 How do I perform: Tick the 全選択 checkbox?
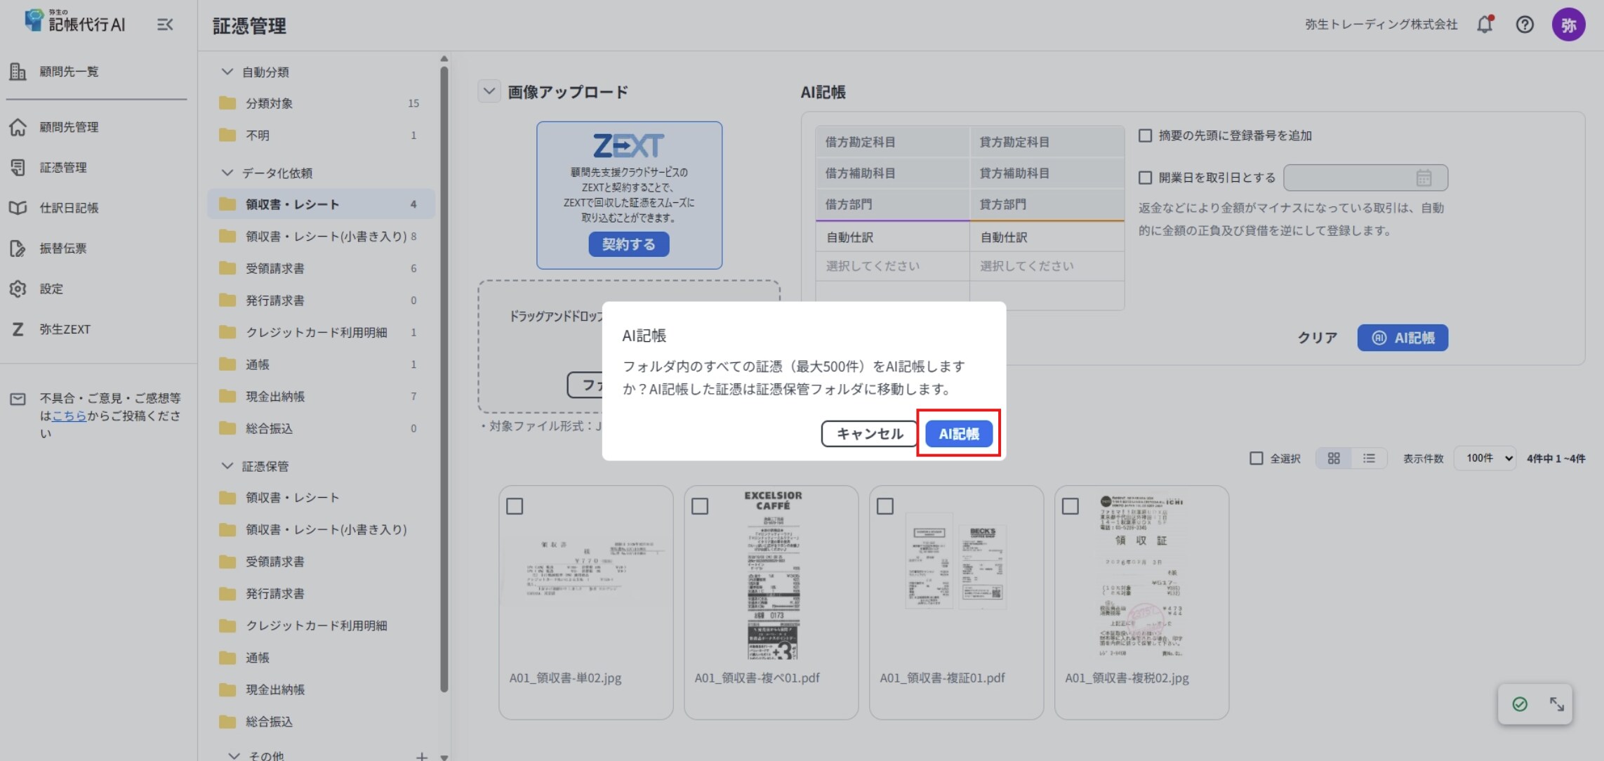point(1257,458)
